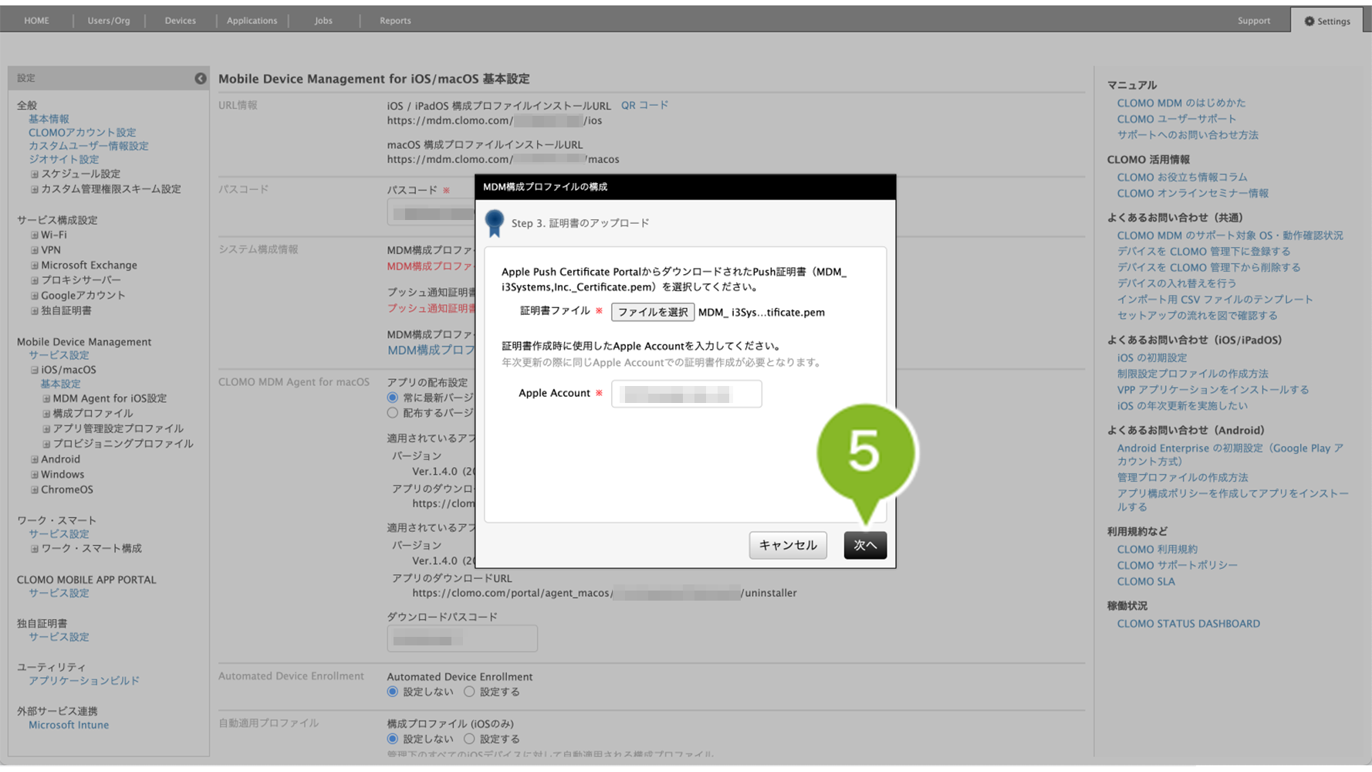Open CLOMO SLA link
Image resolution: width=1372 pixels, height=772 pixels.
[x=1146, y=582]
